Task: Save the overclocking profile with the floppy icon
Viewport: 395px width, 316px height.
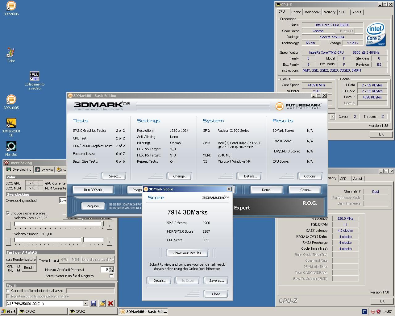Action: tap(94, 303)
